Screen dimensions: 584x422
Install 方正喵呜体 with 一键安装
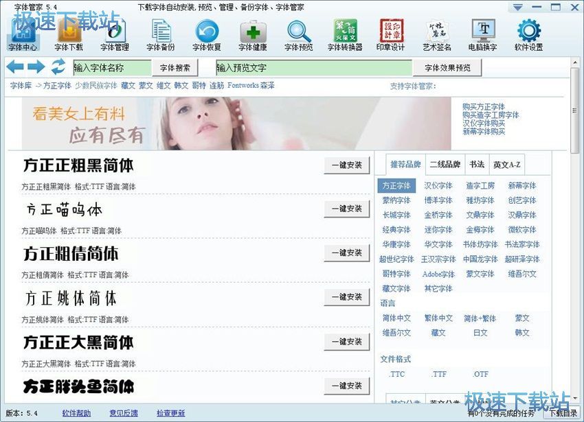tap(347, 209)
